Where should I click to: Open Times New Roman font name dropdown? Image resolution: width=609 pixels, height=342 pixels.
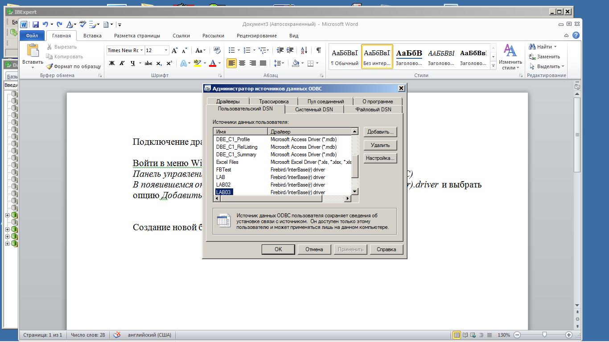tap(141, 50)
